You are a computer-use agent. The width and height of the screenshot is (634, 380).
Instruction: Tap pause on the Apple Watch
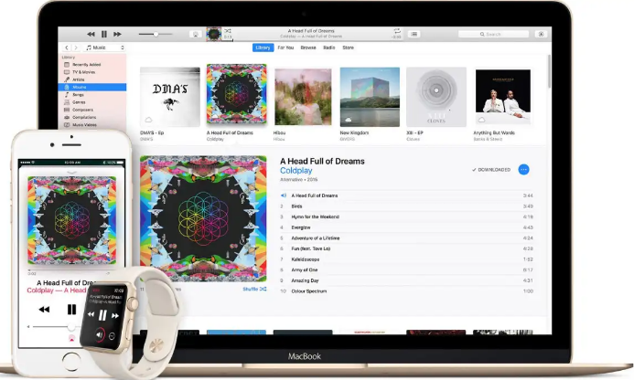[102, 315]
